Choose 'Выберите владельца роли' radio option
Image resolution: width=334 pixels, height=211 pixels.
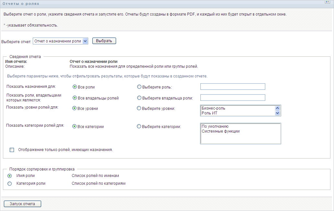pos(139,98)
